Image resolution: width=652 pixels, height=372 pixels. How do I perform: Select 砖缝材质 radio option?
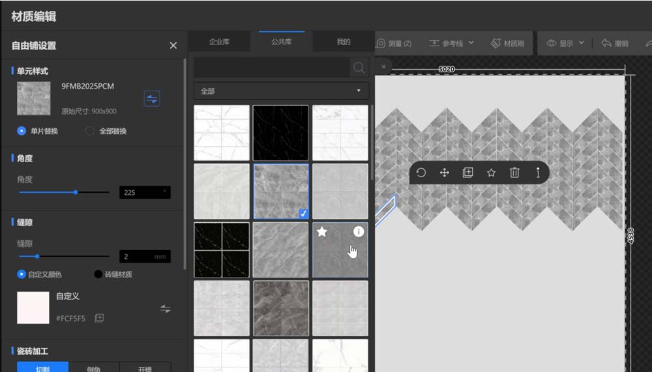(98, 274)
